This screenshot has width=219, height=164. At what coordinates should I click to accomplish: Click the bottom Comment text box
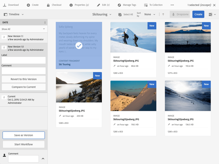coord(23,159)
